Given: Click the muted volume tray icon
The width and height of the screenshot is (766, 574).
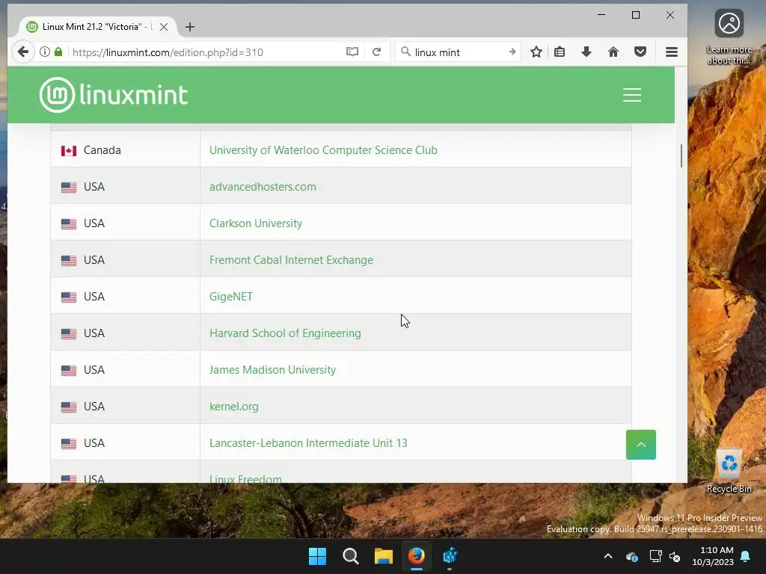Looking at the screenshot, I should point(675,556).
